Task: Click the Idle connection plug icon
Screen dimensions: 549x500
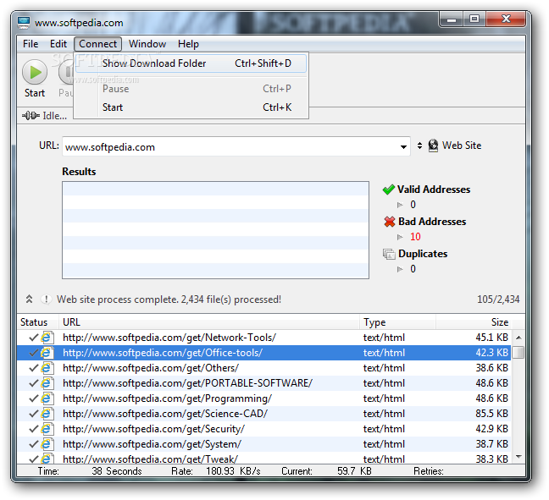Action: tap(30, 116)
